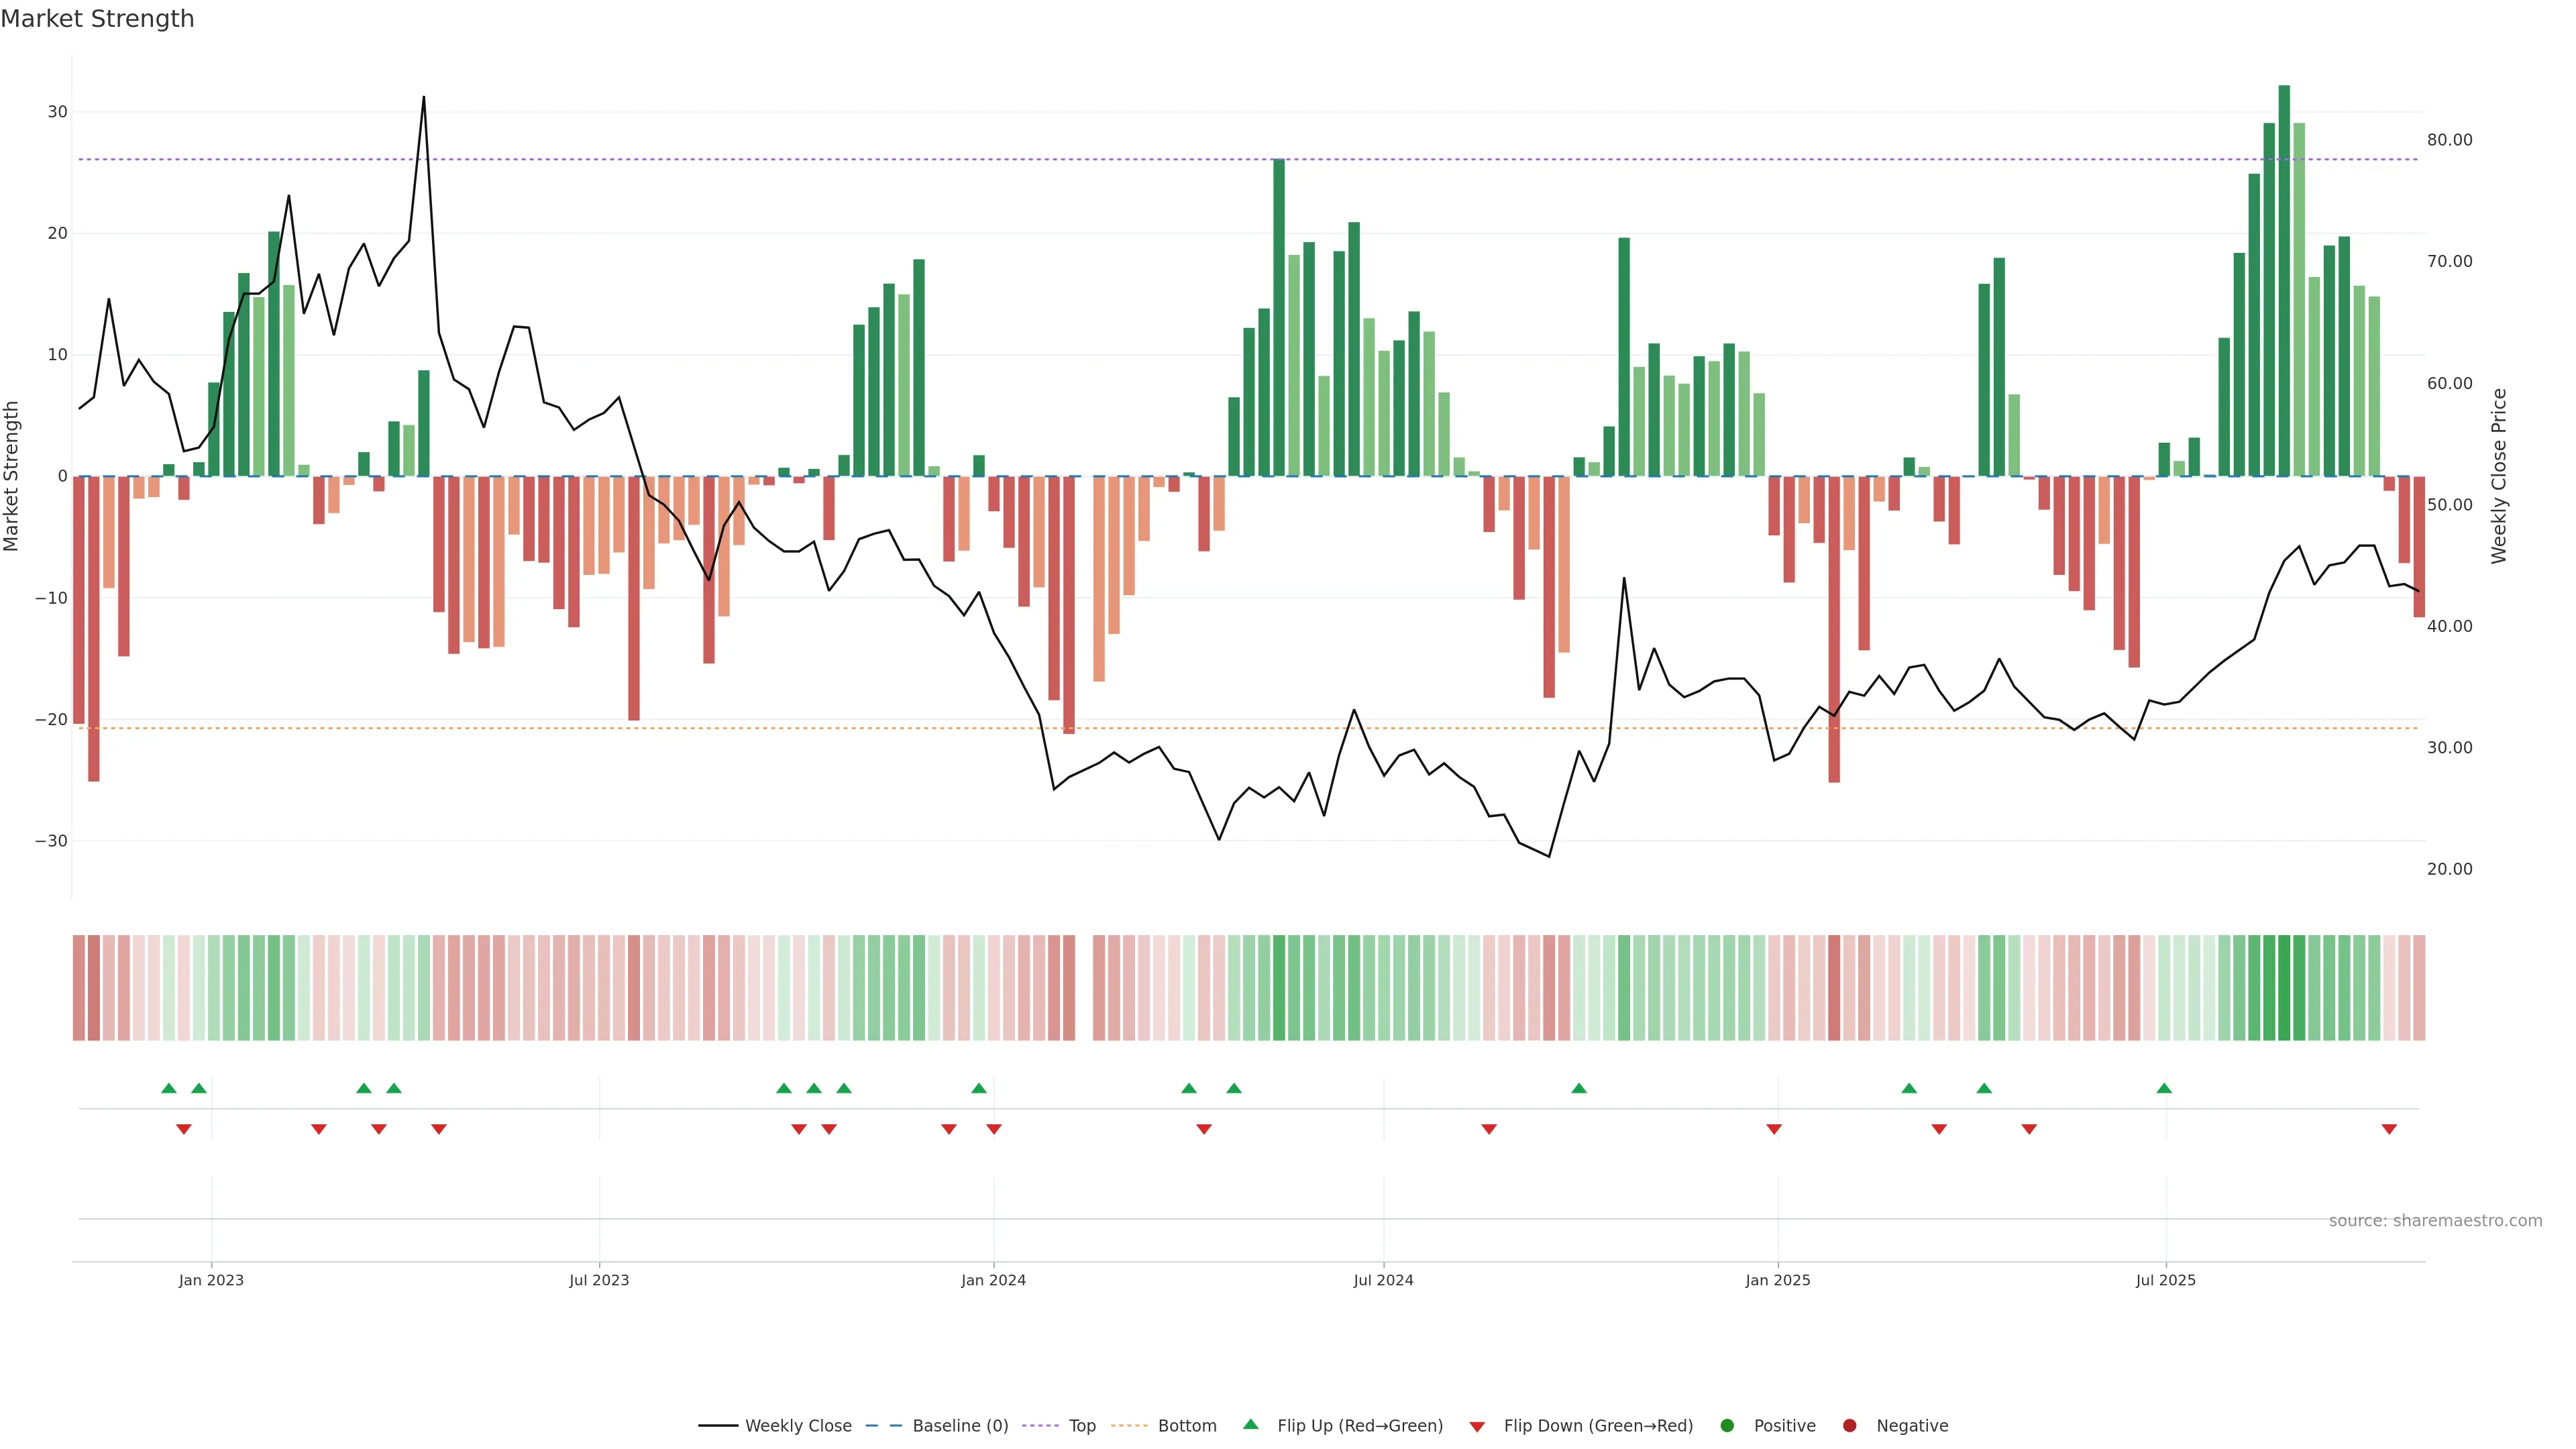Image resolution: width=2576 pixels, height=1449 pixels.
Task: Click the last red flip-down triangle marker
Action: [x=2389, y=1129]
